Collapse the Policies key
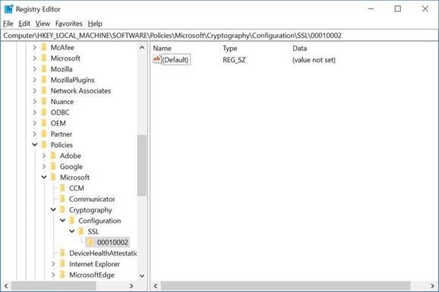This screenshot has width=439, height=292. (x=34, y=145)
